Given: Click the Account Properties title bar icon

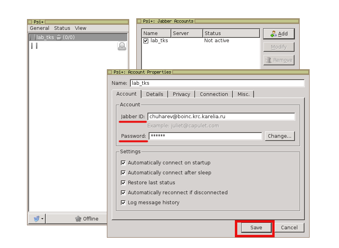Looking at the screenshot, I should pos(110,72).
